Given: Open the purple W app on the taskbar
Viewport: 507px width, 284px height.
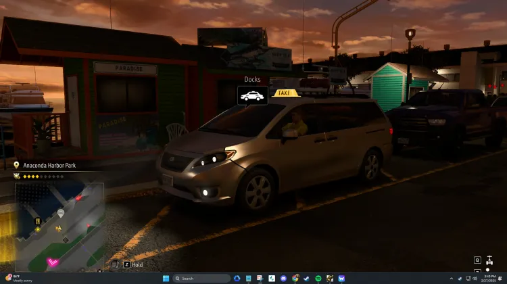Looking at the screenshot, I should click(341, 279).
